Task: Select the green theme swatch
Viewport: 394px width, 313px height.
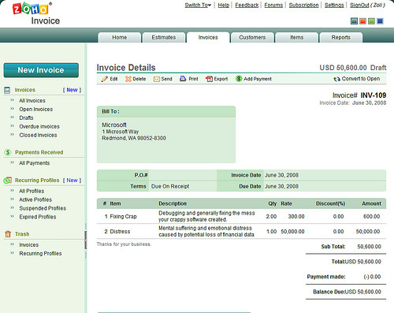Action: [371, 21]
